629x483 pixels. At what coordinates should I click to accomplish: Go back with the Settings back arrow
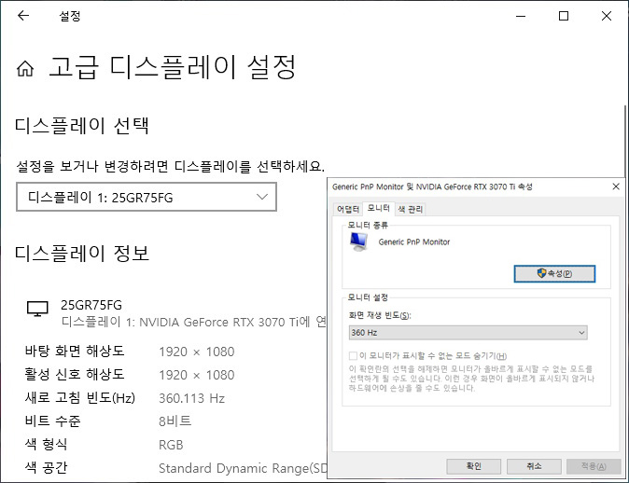click(x=23, y=16)
